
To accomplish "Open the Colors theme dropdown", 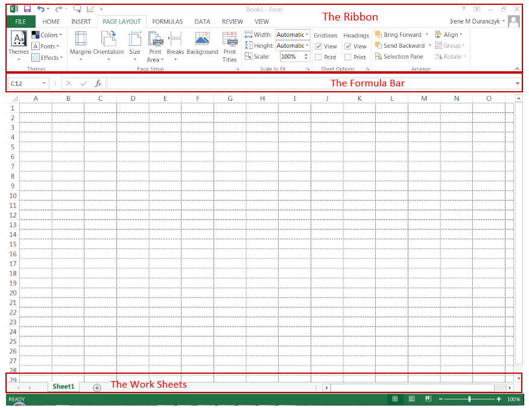I will click(x=47, y=35).
